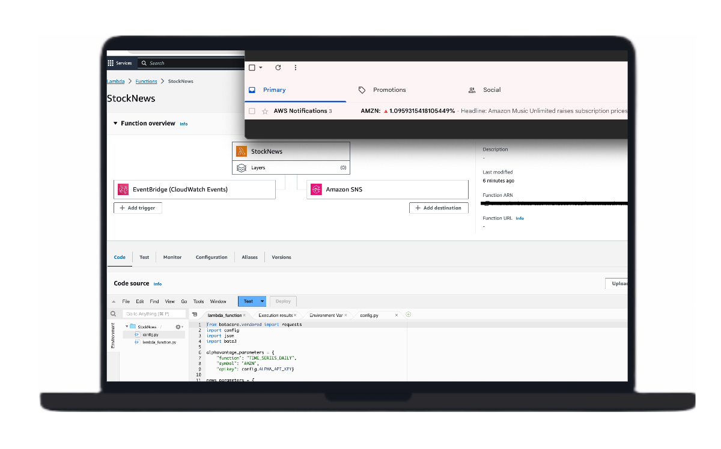
Task: Open the View menu in code editor
Action: pyautogui.click(x=170, y=301)
